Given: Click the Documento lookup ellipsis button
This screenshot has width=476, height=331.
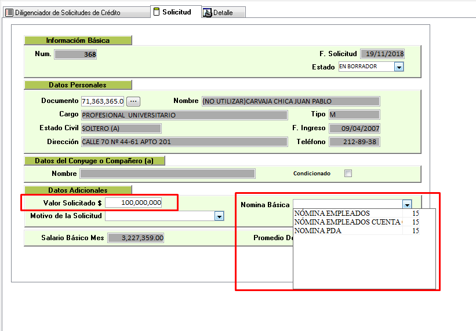Looking at the screenshot, I should 133,101.
